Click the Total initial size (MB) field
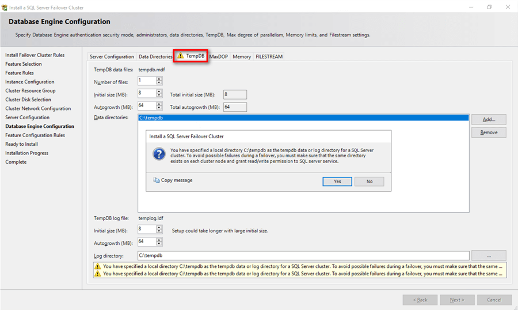The height and width of the screenshot is (310, 518). pos(235,94)
